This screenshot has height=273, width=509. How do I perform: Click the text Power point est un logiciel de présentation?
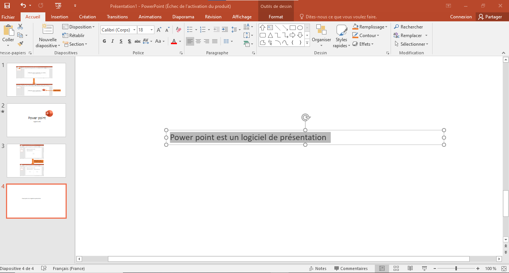coord(248,137)
